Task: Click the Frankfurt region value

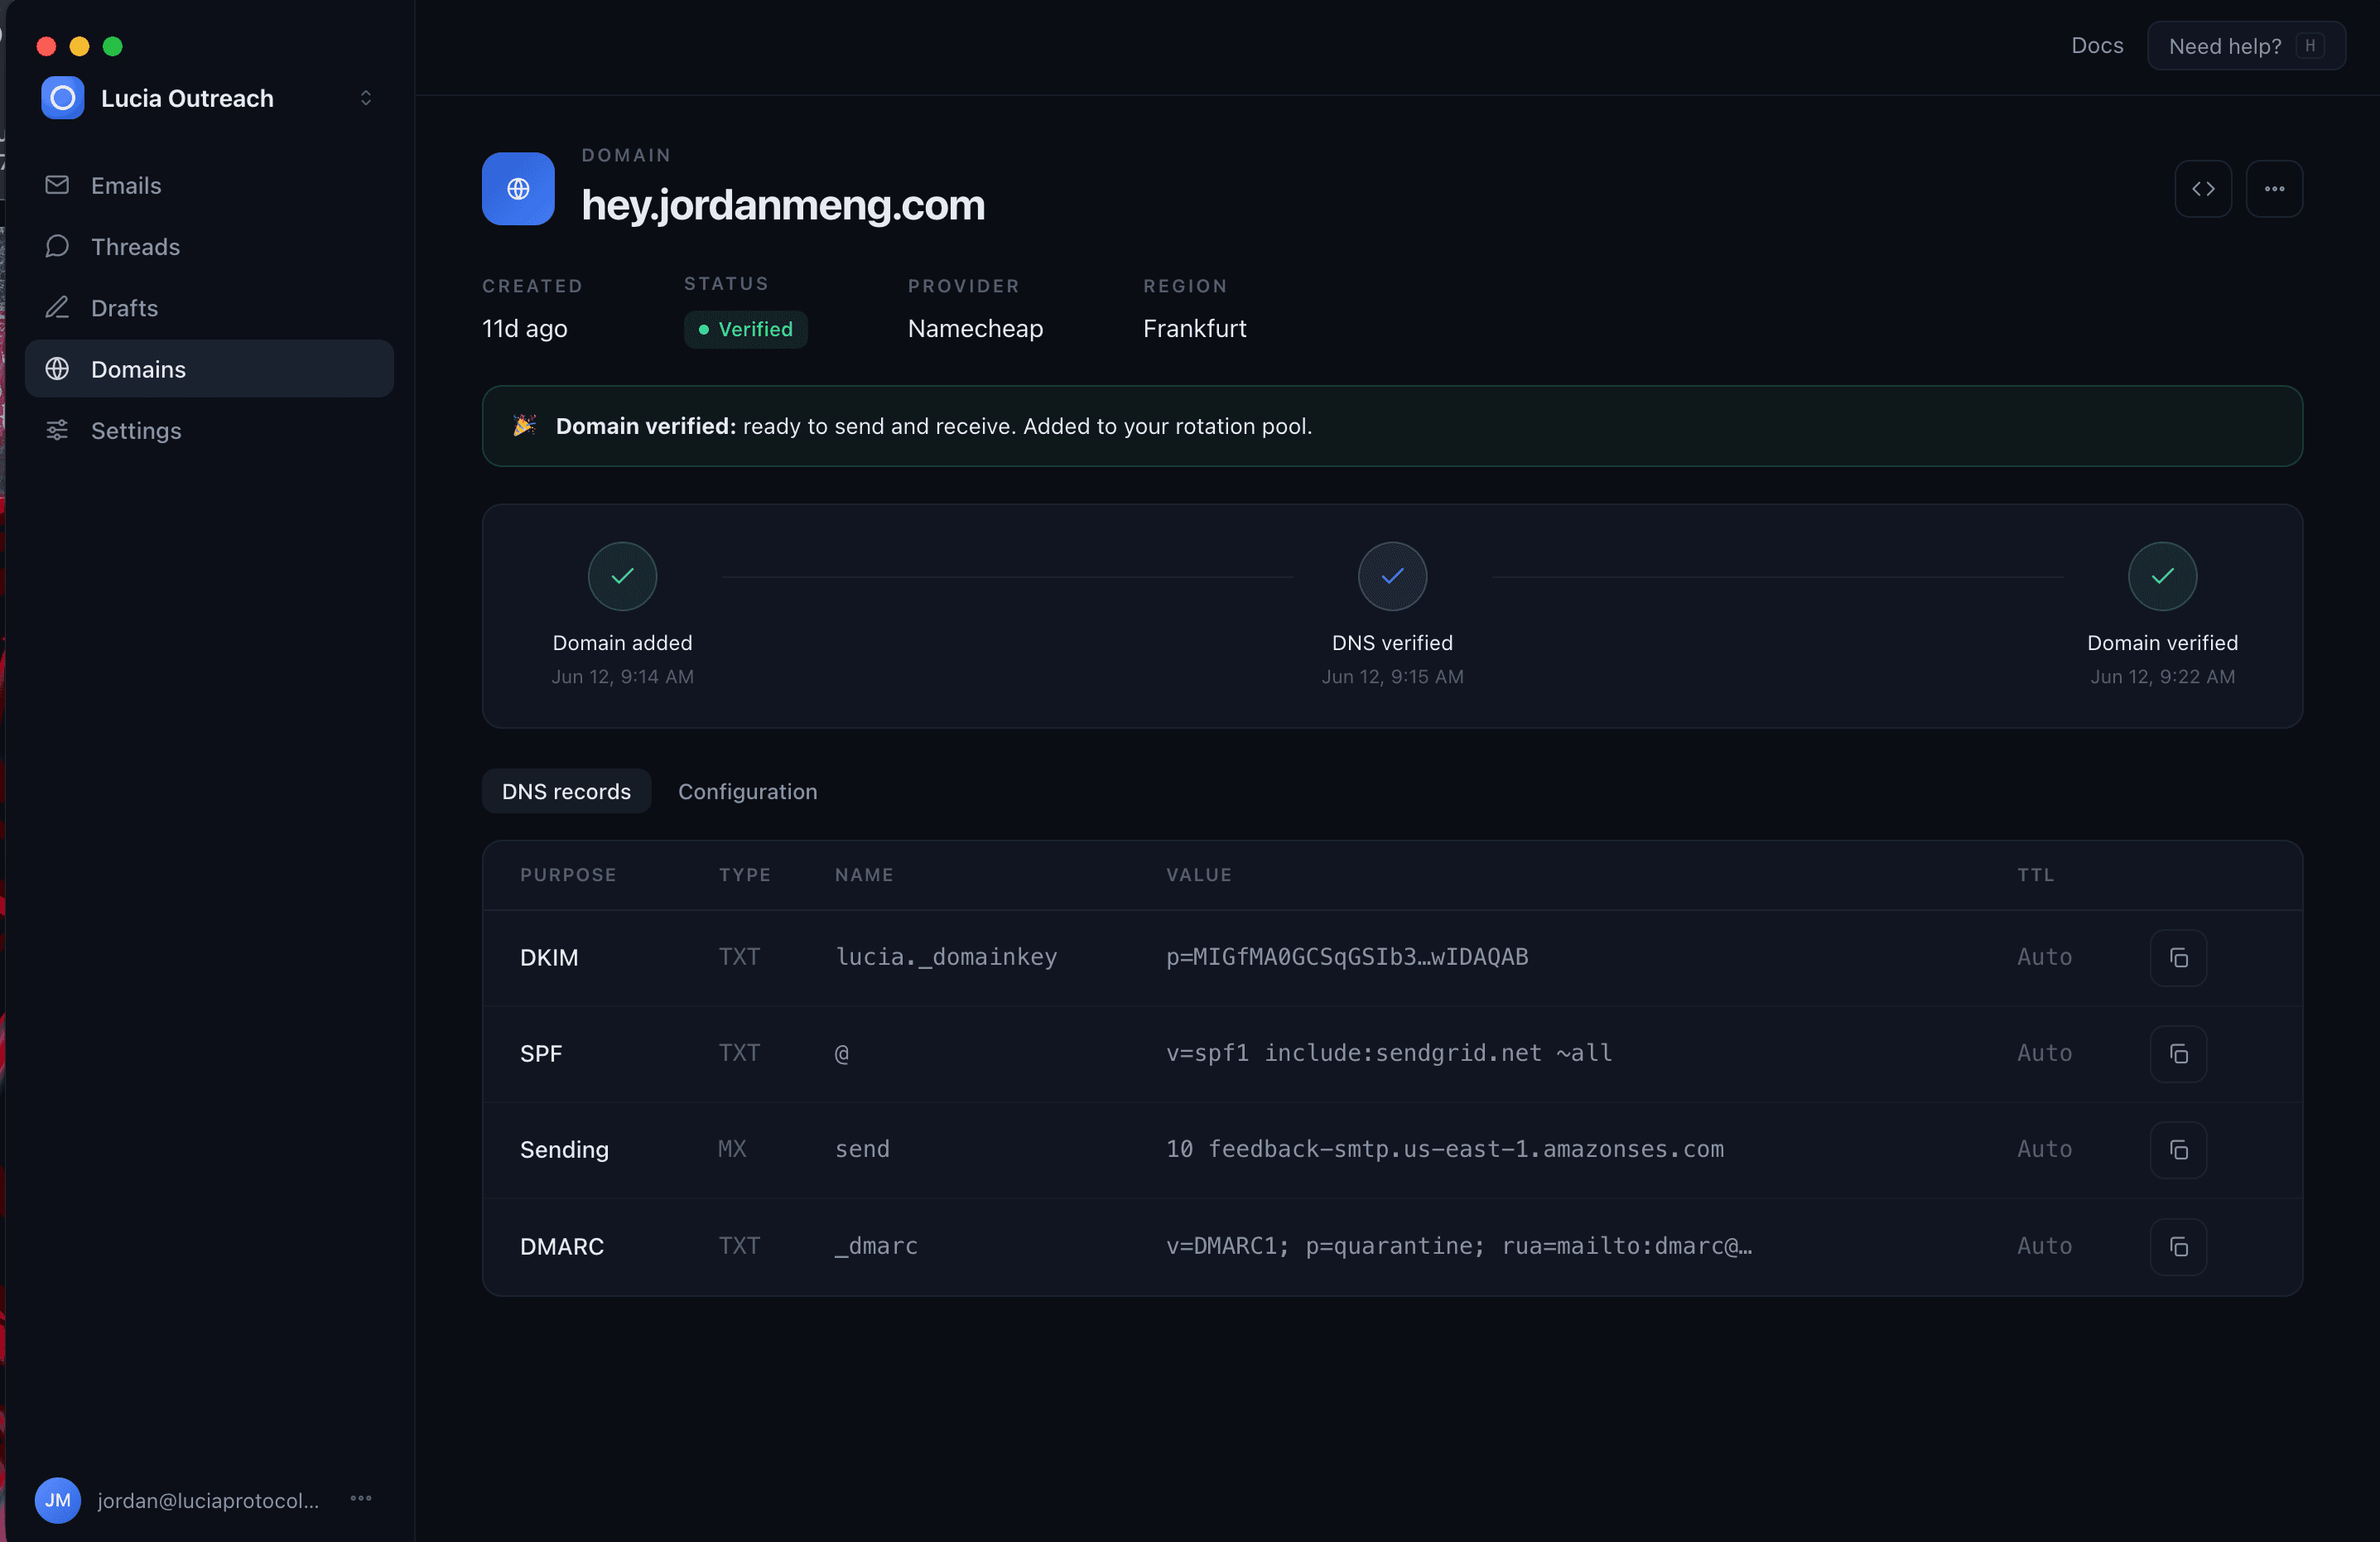Action: click(x=1194, y=328)
